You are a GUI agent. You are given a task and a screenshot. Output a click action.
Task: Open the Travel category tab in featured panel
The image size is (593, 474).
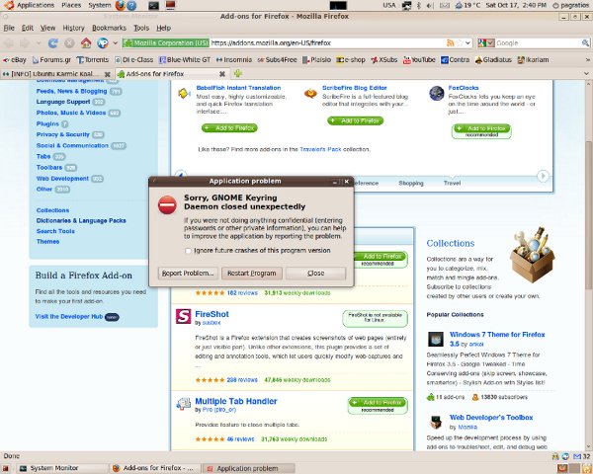(452, 183)
